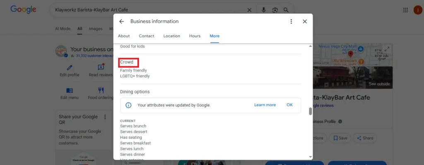424x165 pixels.
Task: Open the Read reviews icon
Action: point(101,67)
